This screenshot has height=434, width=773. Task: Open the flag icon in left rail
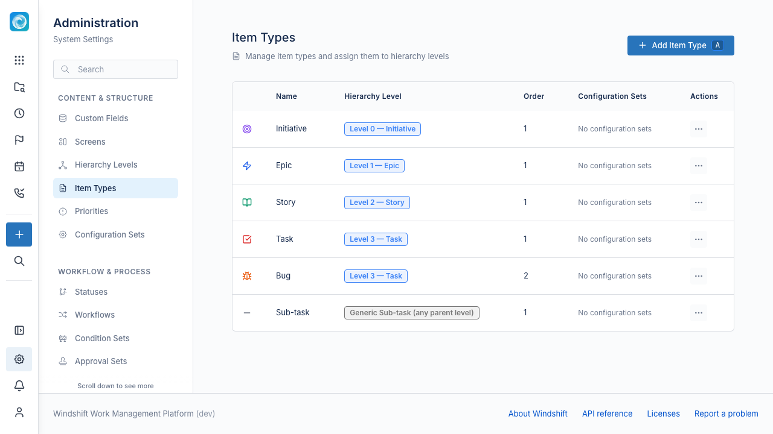coord(19,140)
